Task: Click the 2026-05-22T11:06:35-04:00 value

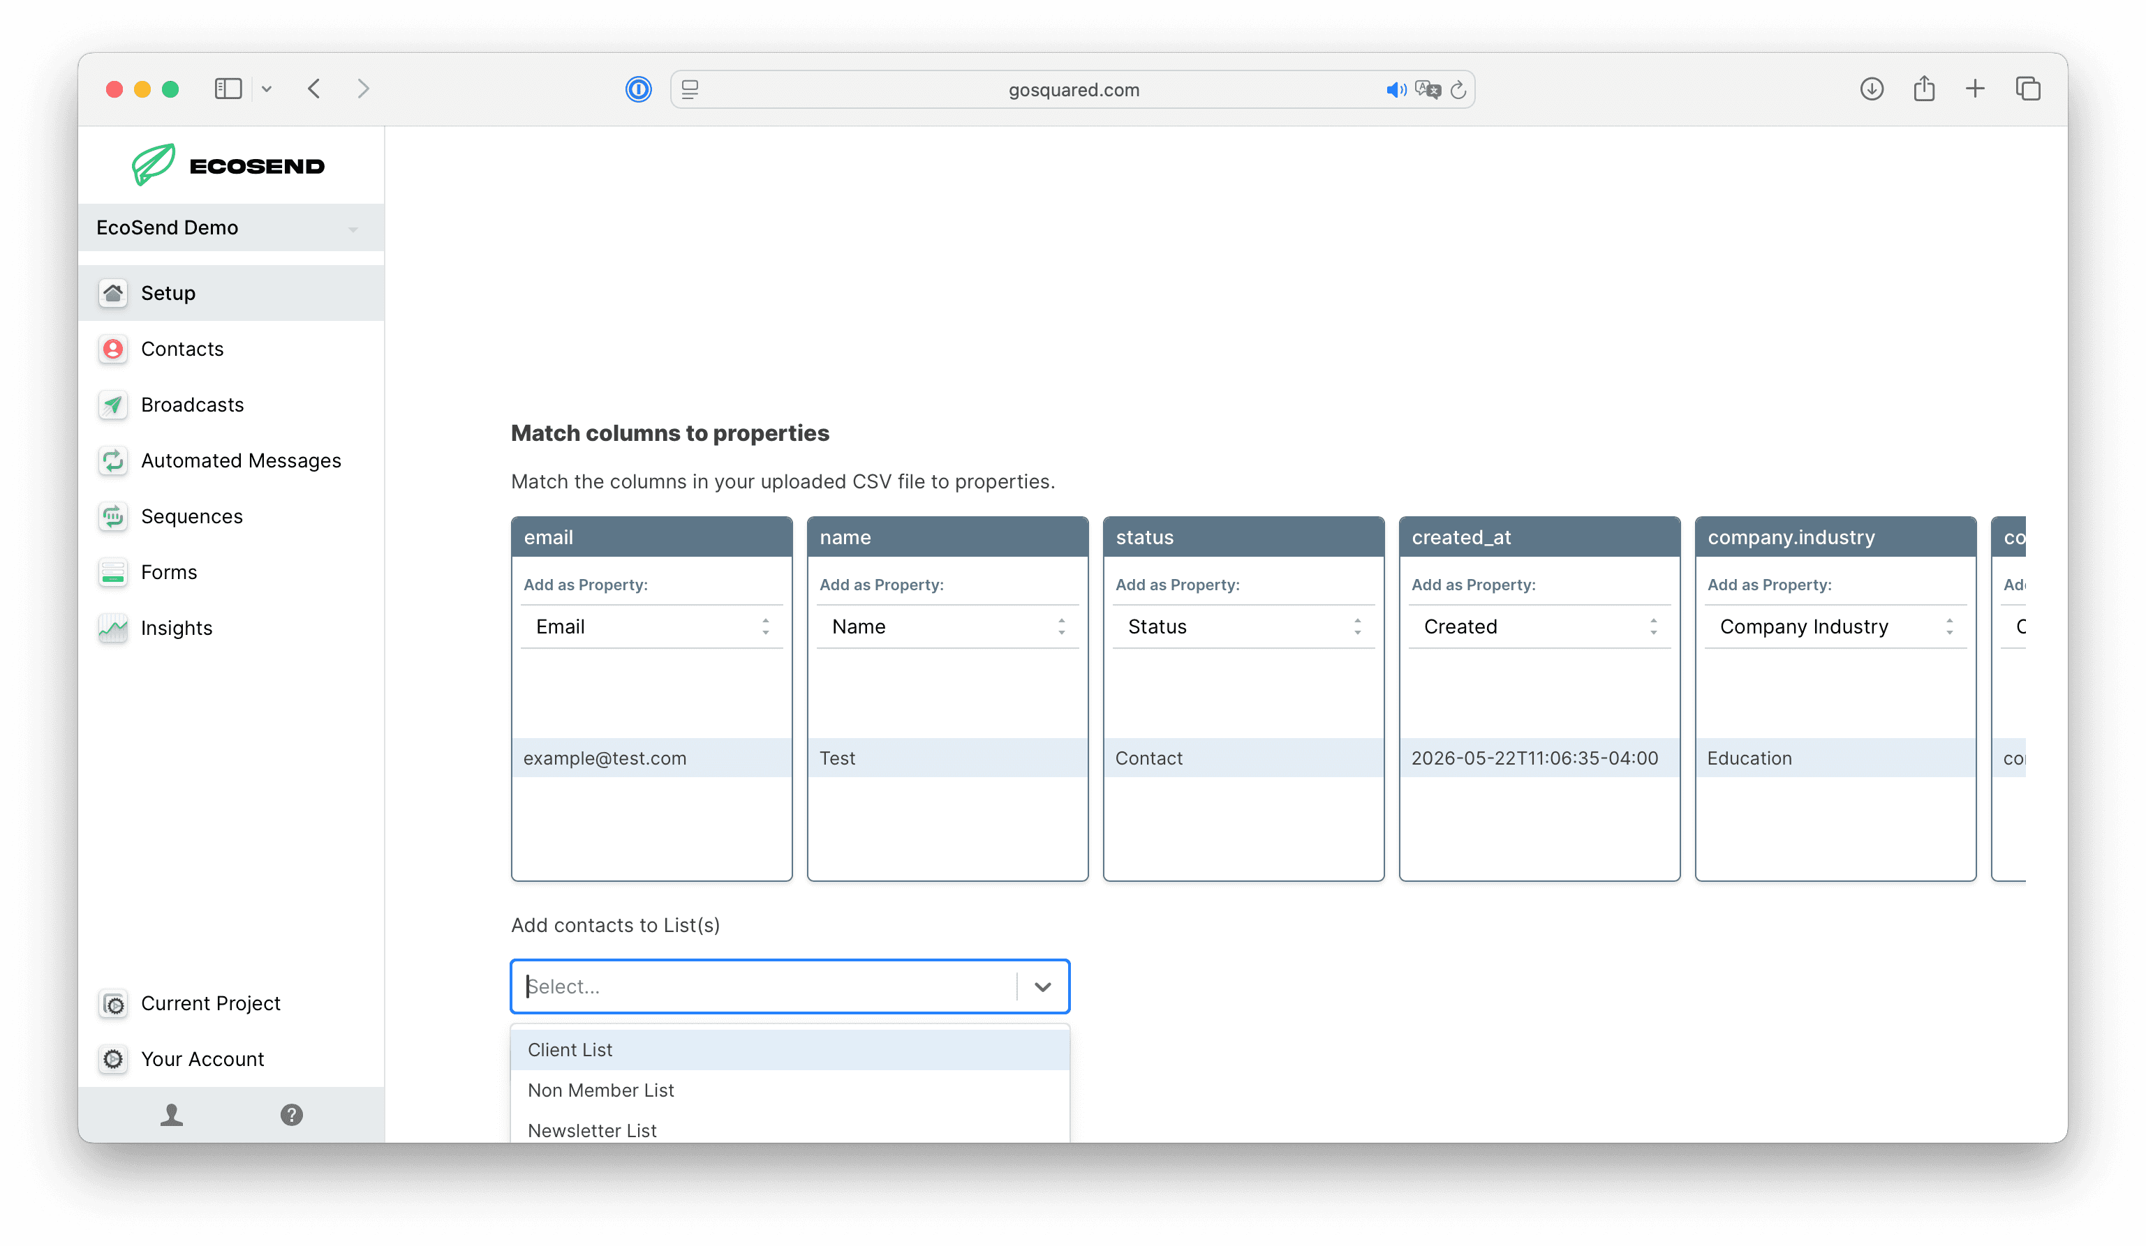Action: click(x=1539, y=758)
